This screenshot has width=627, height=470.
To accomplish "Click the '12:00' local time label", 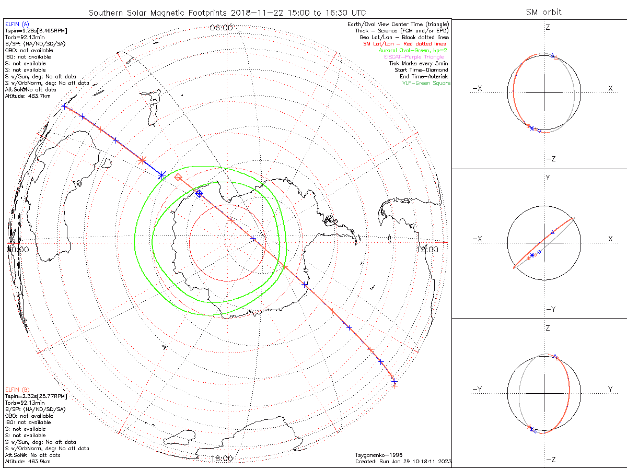I will 427,250.
